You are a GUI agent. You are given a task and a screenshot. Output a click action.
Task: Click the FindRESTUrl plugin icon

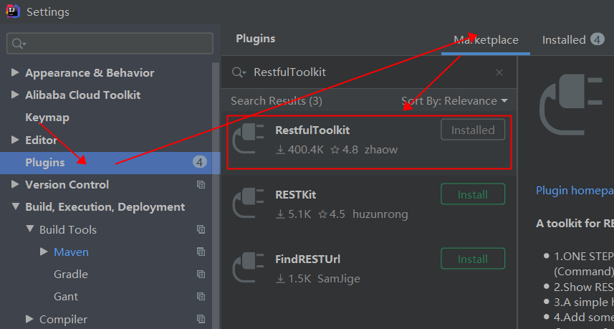tap(248, 267)
